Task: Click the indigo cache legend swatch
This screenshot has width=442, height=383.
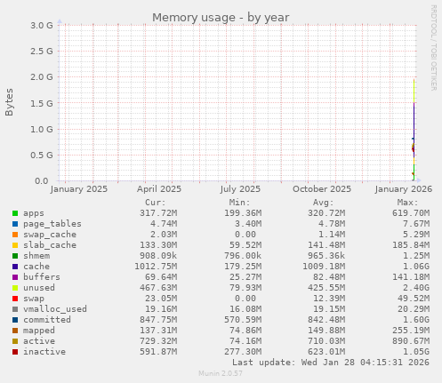Action: click(x=15, y=267)
